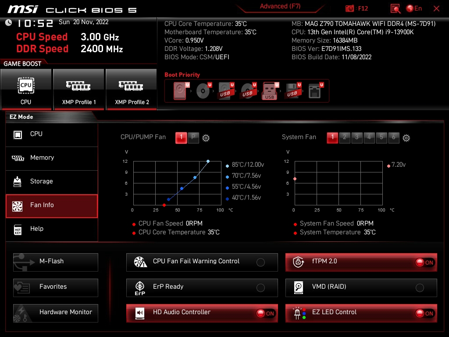The height and width of the screenshot is (337, 449).
Task: Select the Fan Info section
Action: tap(52, 206)
